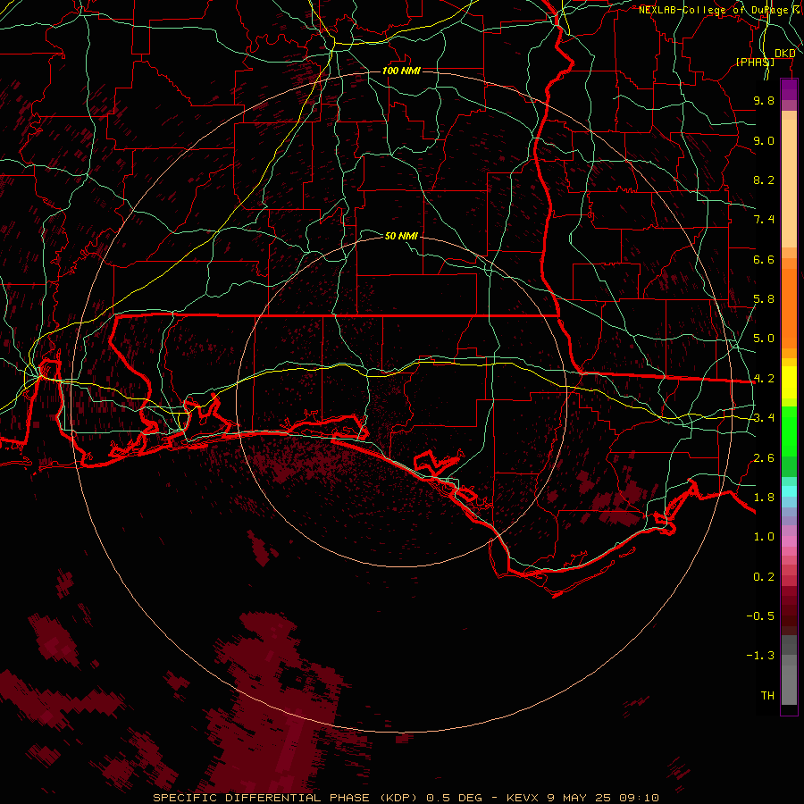Viewport: 804px width, 804px height.
Task: Click the 1.8 scale value
Action: pyautogui.click(x=764, y=498)
